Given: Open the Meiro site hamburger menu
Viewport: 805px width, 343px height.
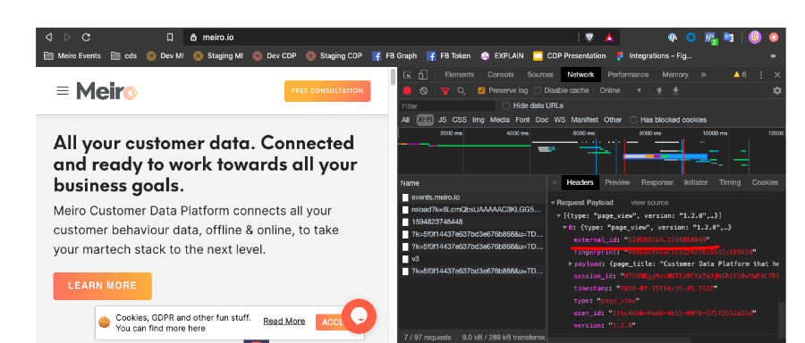Looking at the screenshot, I should coord(63,91).
